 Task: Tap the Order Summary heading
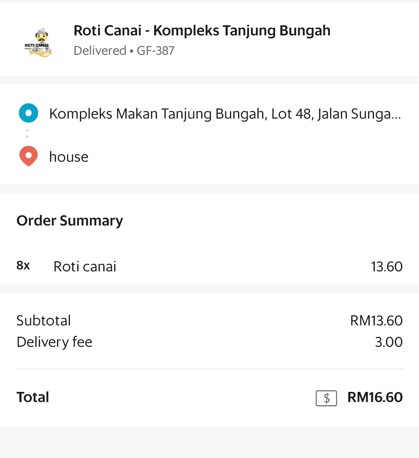[x=70, y=221]
